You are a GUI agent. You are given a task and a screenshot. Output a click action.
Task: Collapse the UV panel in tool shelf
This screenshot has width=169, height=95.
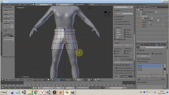[5, 31]
